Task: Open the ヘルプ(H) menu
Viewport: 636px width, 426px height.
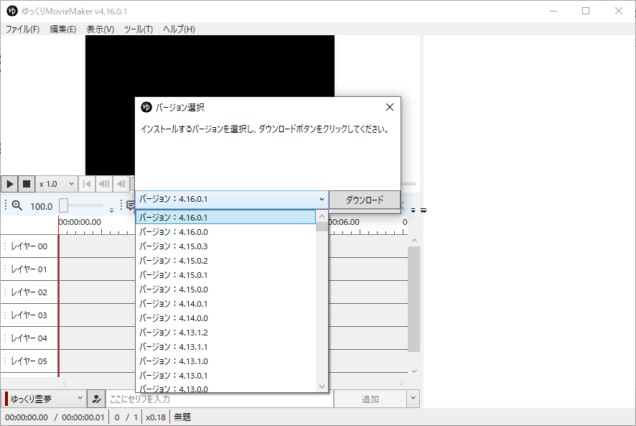Action: pyautogui.click(x=179, y=29)
